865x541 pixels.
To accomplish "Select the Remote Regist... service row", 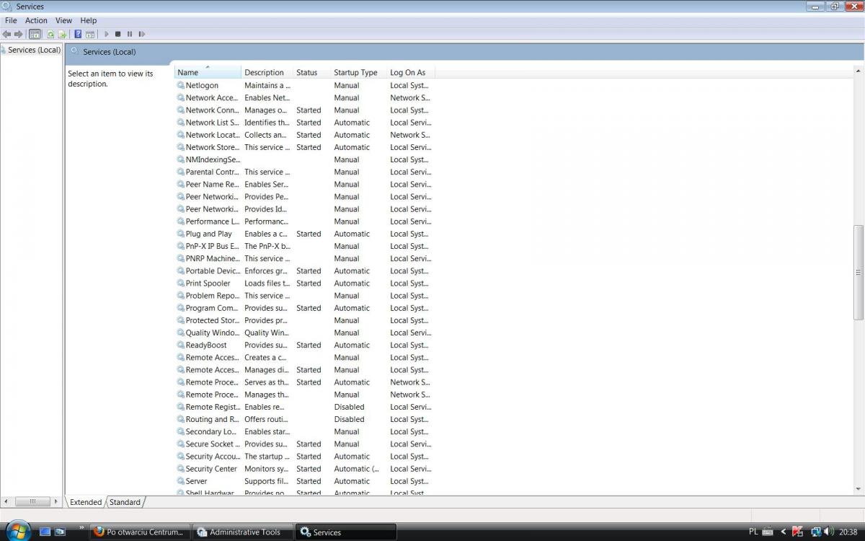I will [304, 407].
